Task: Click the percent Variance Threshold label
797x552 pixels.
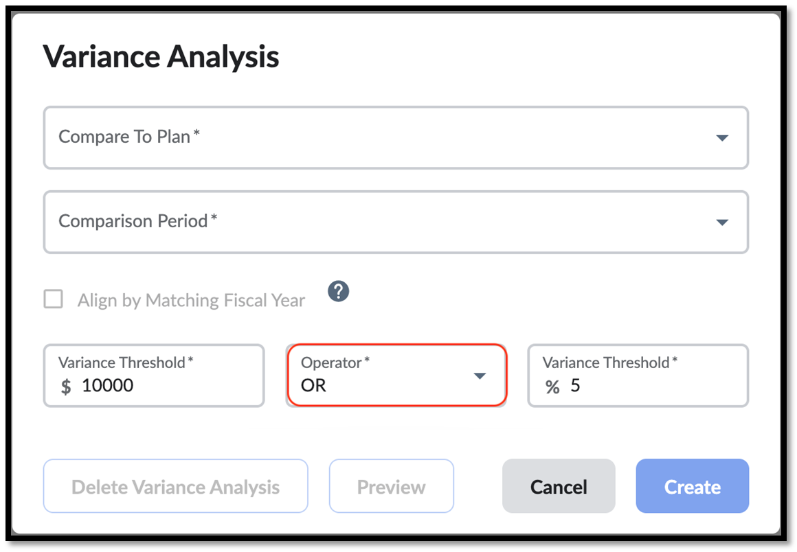Action: click(609, 363)
